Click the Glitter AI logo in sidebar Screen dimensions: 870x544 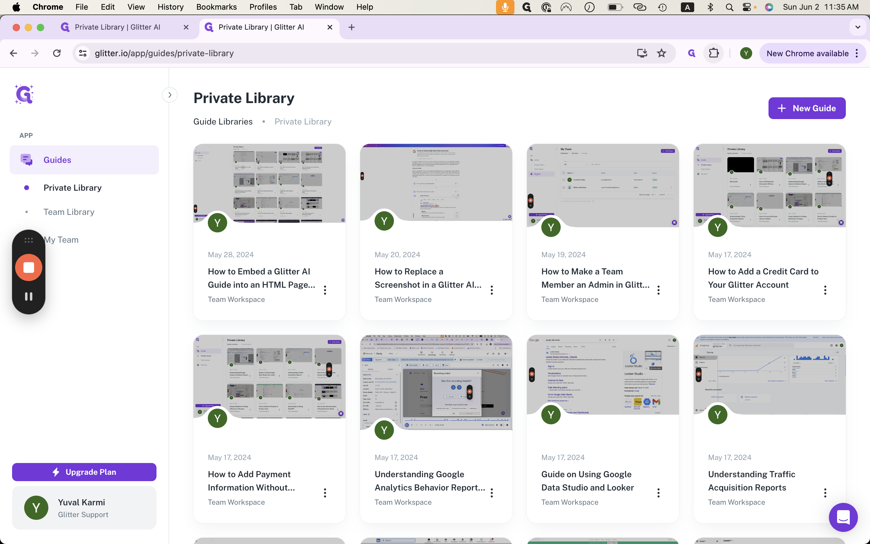pyautogui.click(x=24, y=94)
